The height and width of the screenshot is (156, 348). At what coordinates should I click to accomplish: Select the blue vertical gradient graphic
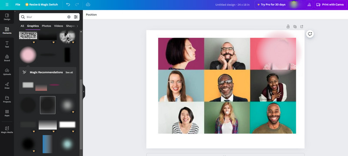(x=47, y=144)
